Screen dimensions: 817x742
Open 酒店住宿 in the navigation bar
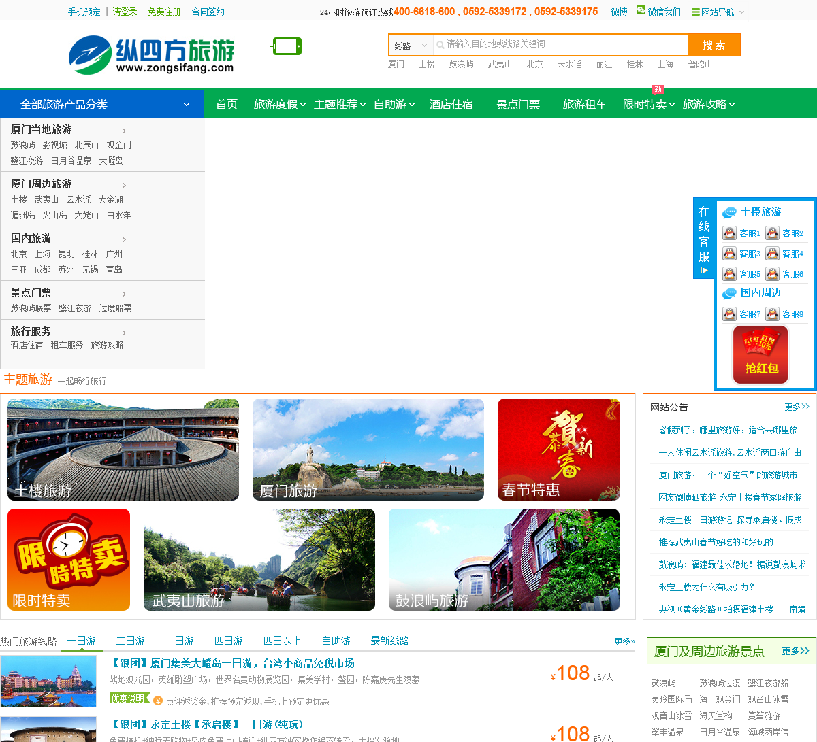[x=451, y=104]
